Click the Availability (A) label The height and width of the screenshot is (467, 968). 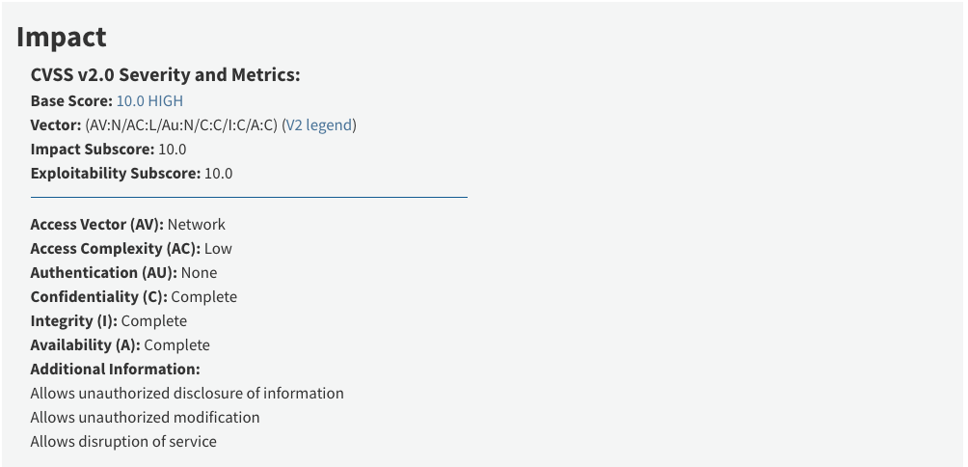(x=85, y=345)
